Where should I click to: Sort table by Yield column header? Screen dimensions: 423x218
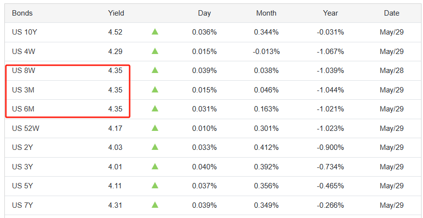(116, 13)
